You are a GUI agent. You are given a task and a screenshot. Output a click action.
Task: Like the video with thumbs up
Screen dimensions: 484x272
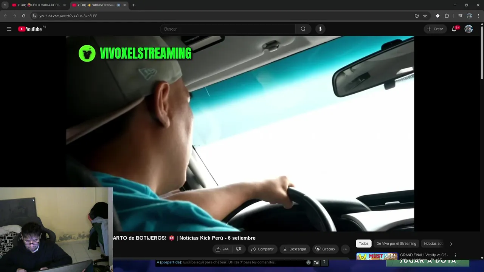222,249
